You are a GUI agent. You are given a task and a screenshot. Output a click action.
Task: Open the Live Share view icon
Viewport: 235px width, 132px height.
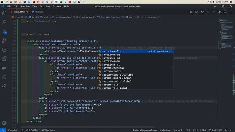[x=4, y=86]
